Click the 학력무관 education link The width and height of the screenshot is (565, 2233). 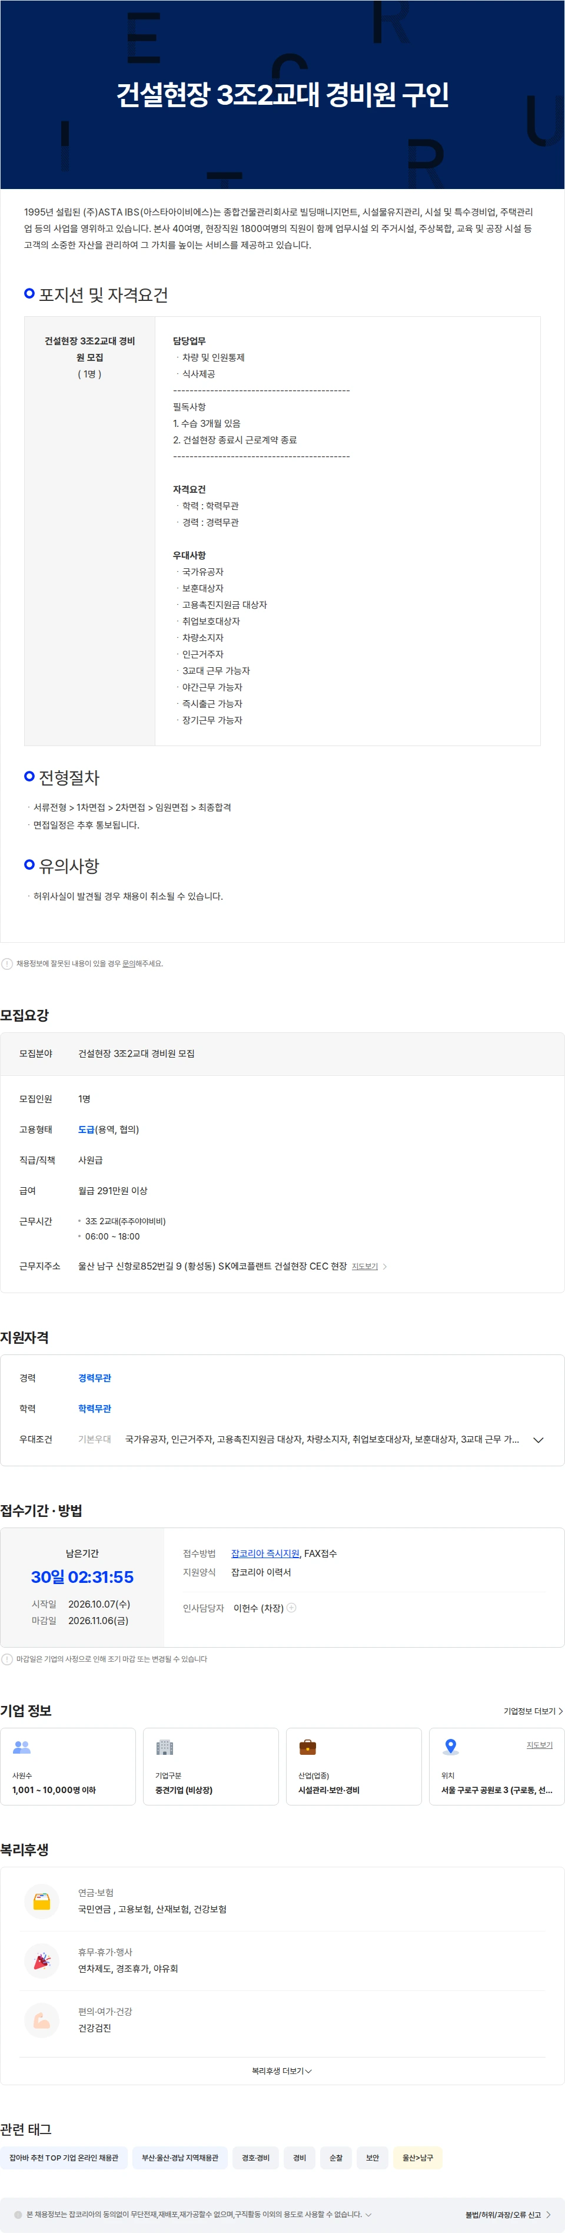(94, 1408)
